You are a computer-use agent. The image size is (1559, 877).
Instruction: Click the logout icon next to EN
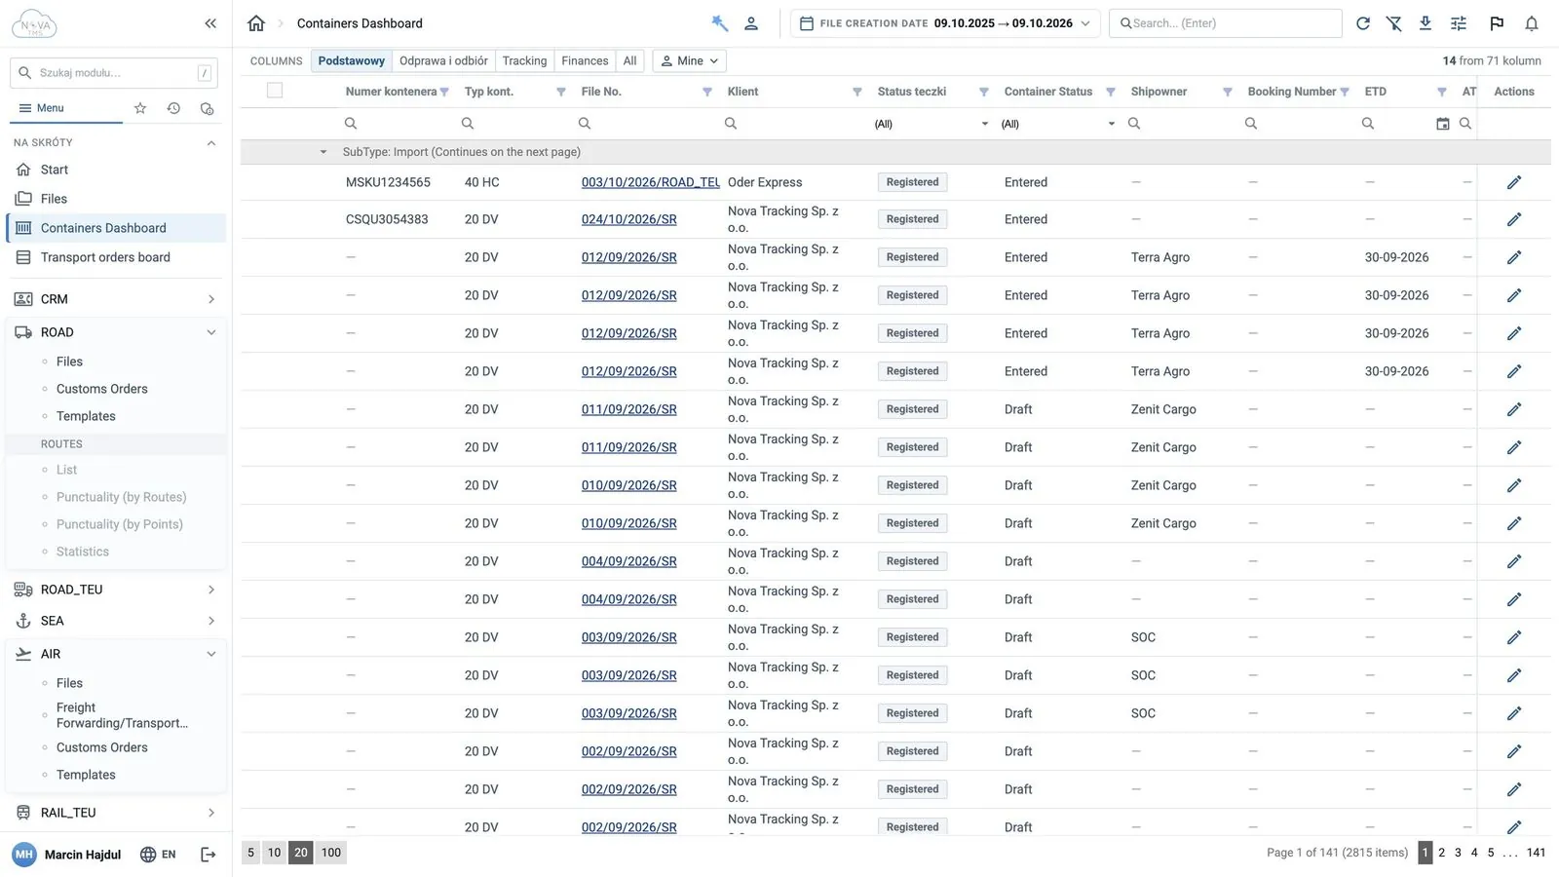pyautogui.click(x=208, y=855)
